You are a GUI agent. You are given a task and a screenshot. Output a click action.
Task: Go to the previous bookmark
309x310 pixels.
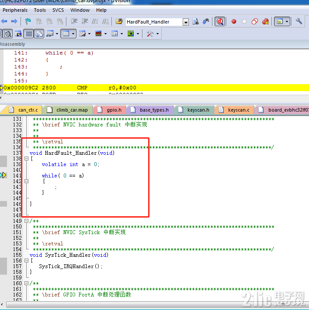coord(38,21)
